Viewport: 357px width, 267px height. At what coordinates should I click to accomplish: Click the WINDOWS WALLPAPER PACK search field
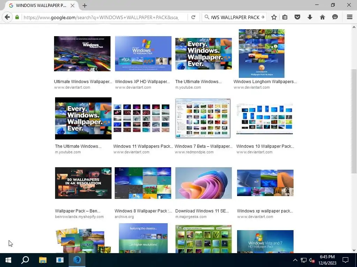pos(235,17)
